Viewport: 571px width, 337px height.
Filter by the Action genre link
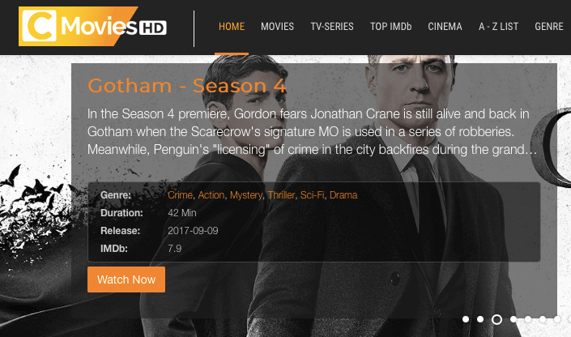pos(211,195)
